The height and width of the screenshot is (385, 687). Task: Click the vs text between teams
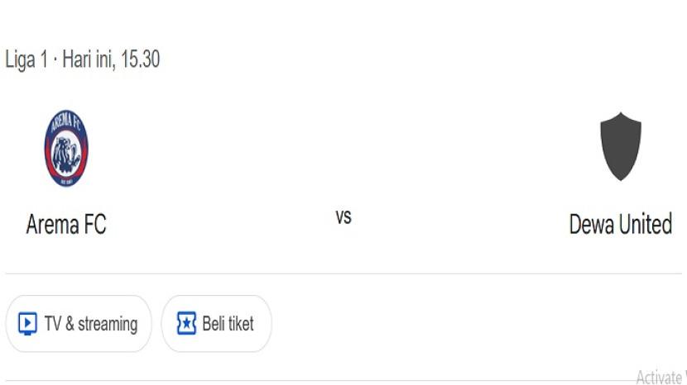click(x=343, y=217)
